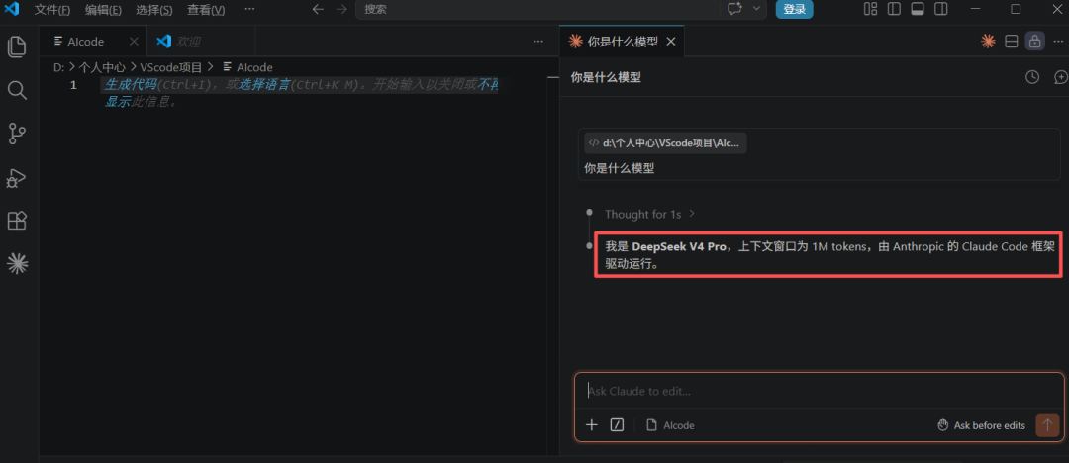Toggle the primary side bar
This screenshot has width=1069, height=463.
point(894,9)
